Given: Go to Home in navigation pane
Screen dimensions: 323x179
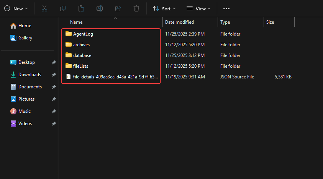Looking at the screenshot, I should coord(25,26).
